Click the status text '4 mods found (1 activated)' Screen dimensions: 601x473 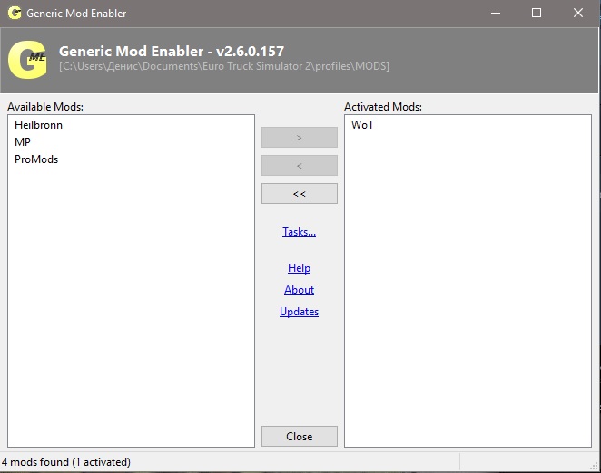(66, 462)
